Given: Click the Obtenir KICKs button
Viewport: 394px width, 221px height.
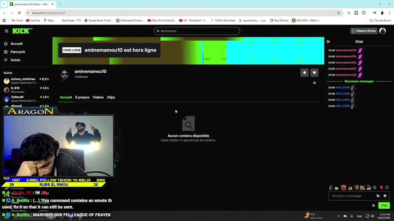Looking at the screenshot, I should click(x=364, y=31).
